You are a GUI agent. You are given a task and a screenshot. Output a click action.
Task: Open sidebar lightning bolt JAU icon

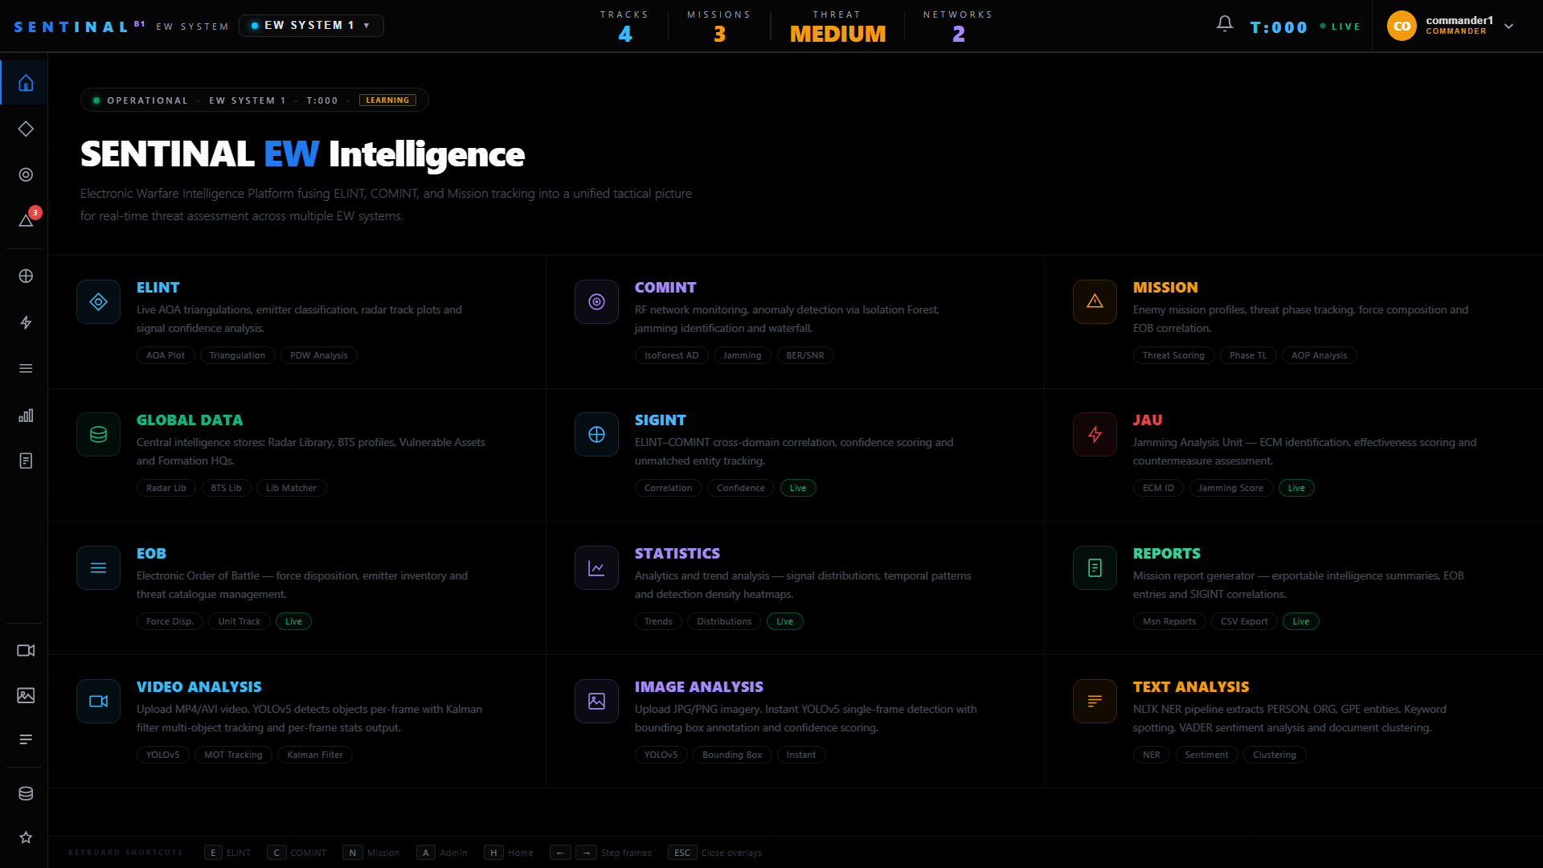[x=26, y=322]
